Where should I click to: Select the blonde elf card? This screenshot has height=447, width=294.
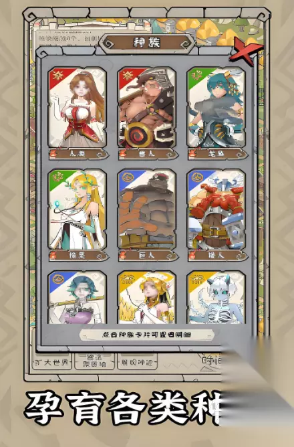click(x=77, y=209)
